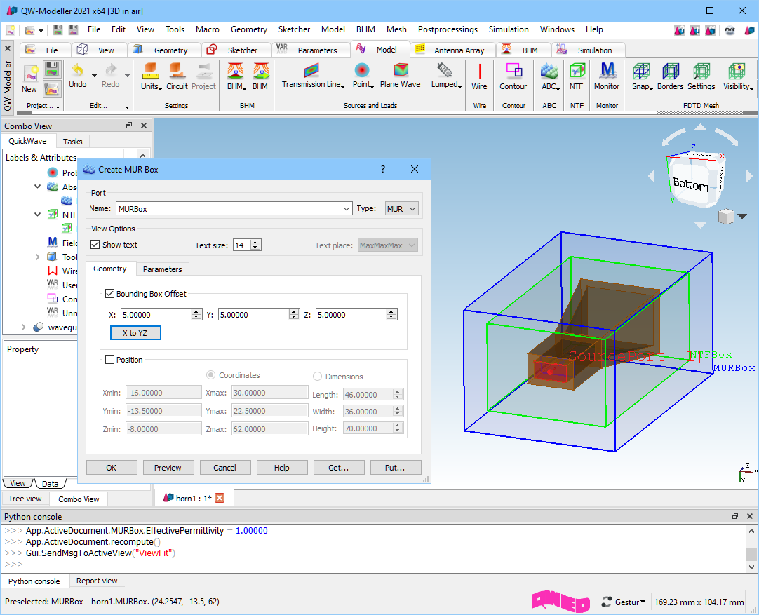Click the Absorbing boundary tree icon
This screenshot has width=759, height=615.
pos(53,187)
